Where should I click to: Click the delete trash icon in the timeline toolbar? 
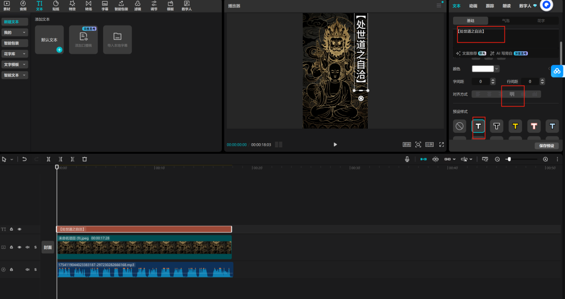click(x=84, y=159)
